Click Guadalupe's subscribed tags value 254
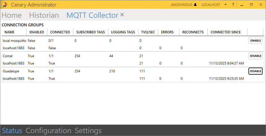 pos(77,71)
